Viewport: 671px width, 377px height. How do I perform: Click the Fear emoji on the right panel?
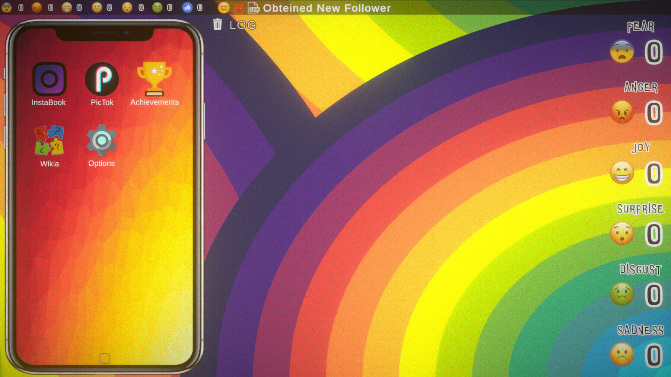click(622, 51)
